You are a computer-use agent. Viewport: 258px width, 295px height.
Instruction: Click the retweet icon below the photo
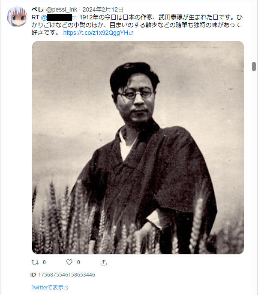tap(35, 262)
